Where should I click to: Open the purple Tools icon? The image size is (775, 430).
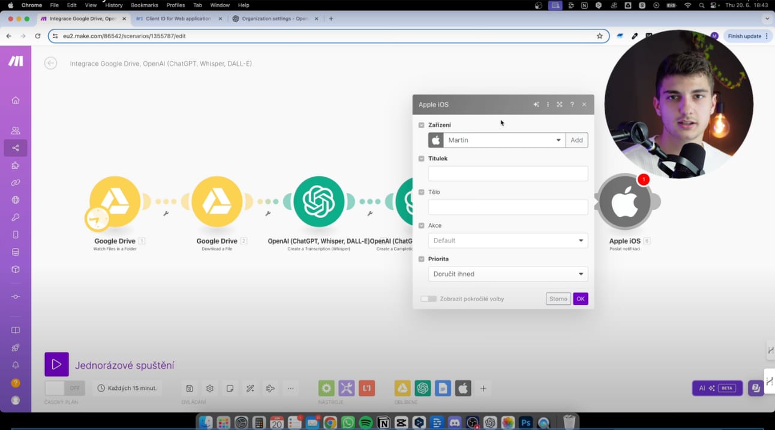(x=347, y=388)
